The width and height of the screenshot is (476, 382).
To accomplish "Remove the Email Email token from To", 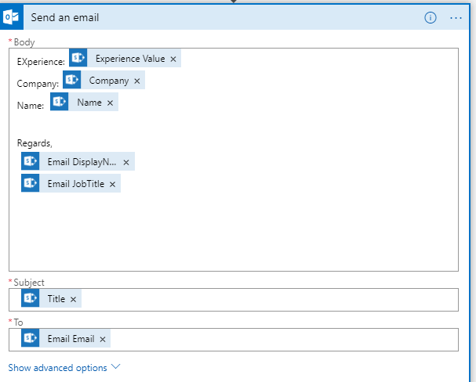I will tap(103, 339).
